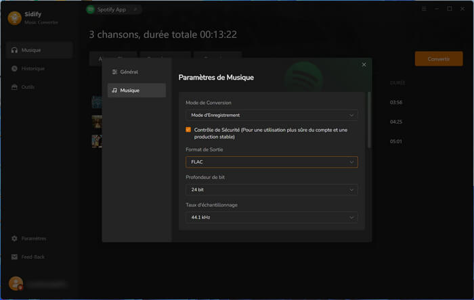Click the Paramètres de Musique title

(x=216, y=78)
